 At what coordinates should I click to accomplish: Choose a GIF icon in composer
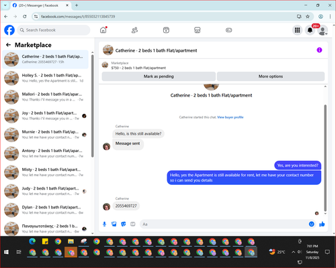[133, 224]
